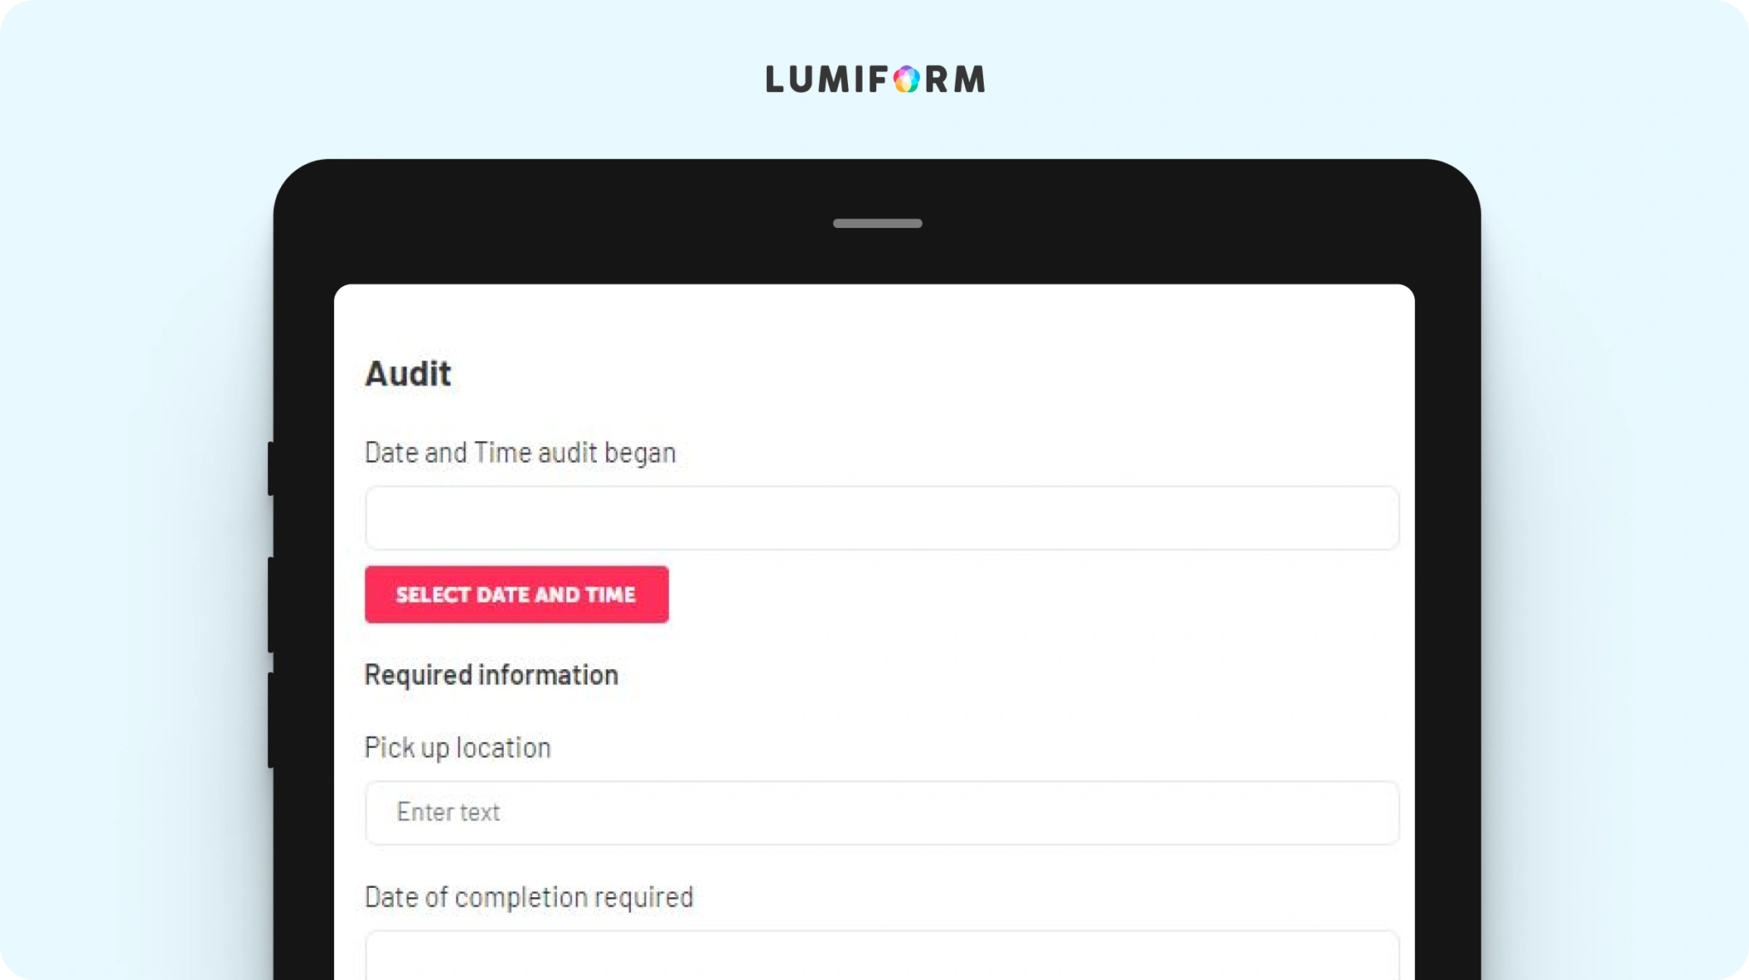
Task: Click the SELECT DATE AND TIME button
Action: [x=517, y=594]
